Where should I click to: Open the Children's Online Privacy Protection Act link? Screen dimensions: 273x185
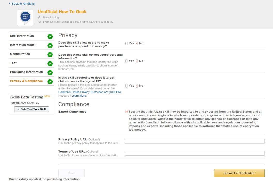click(90, 92)
